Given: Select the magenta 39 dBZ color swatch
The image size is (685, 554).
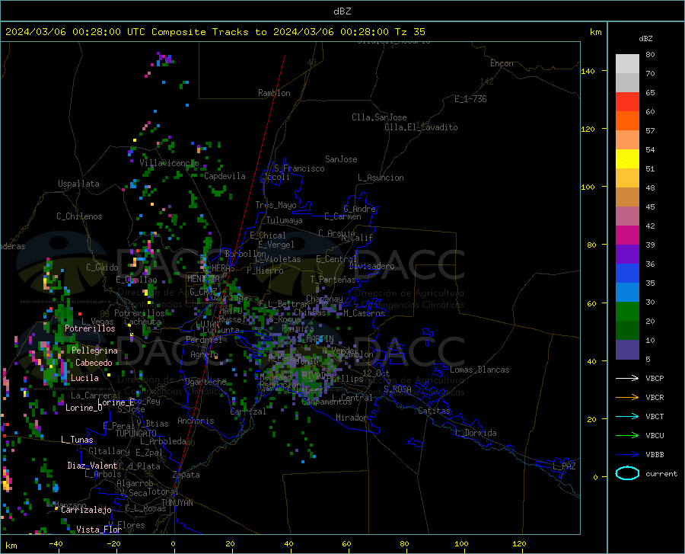Looking at the screenshot, I should (627, 235).
